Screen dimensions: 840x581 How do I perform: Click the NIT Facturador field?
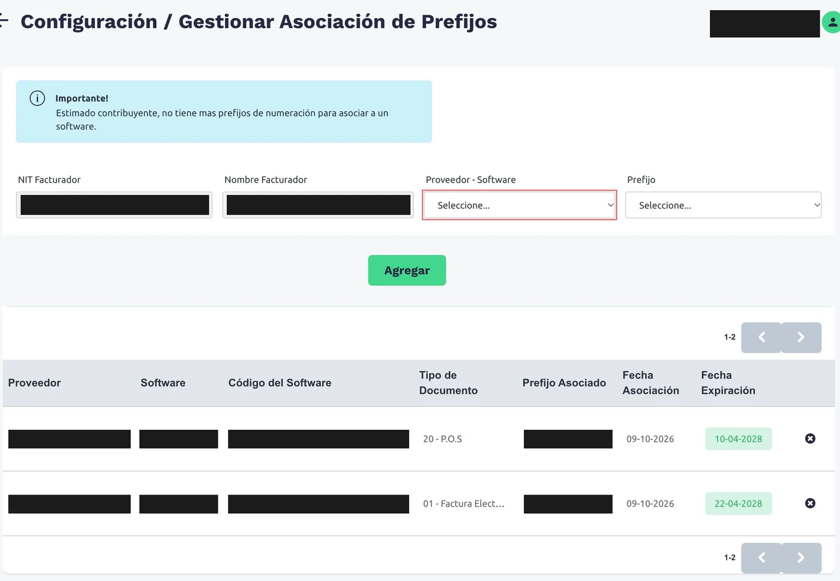(114, 205)
